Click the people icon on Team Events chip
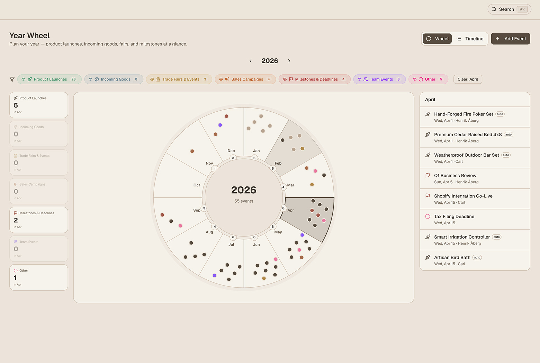The width and height of the screenshot is (540, 363). click(x=366, y=79)
